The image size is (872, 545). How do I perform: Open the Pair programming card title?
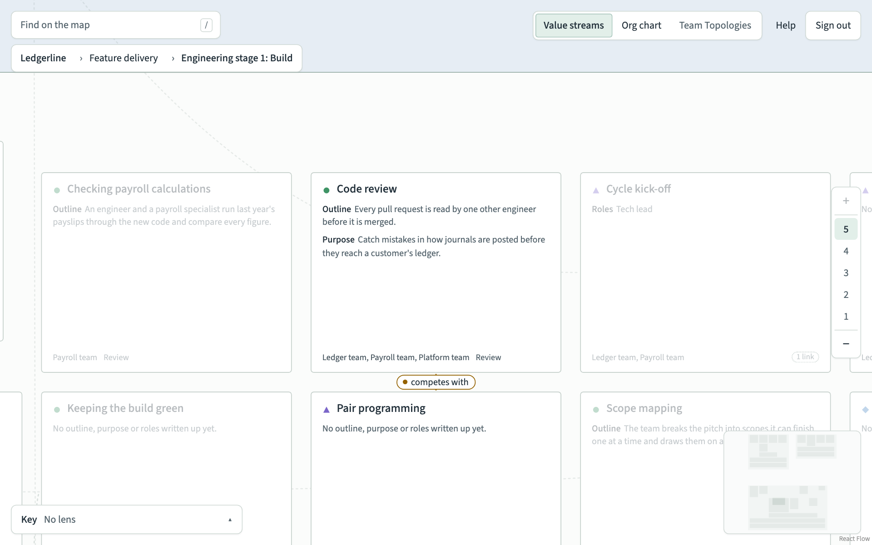click(381, 408)
